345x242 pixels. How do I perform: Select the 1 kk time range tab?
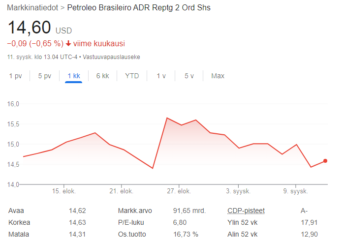pos(74,76)
